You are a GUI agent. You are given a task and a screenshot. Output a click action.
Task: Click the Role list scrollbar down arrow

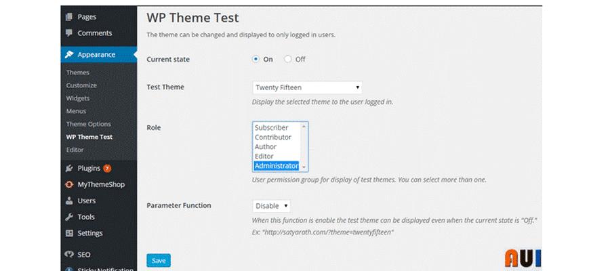coord(304,167)
